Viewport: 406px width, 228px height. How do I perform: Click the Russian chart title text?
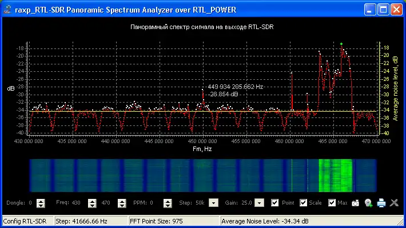tap(202, 27)
